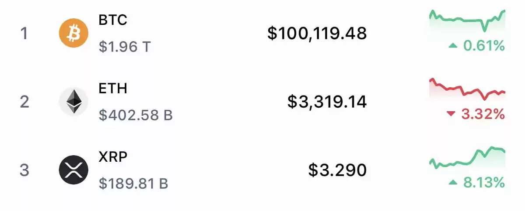
Task: Click the $189.81 B market cap
Action: 133,184
